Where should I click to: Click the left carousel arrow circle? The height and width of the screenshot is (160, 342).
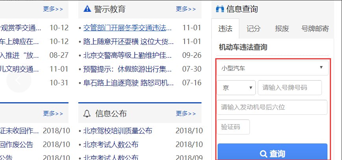pos(19,80)
